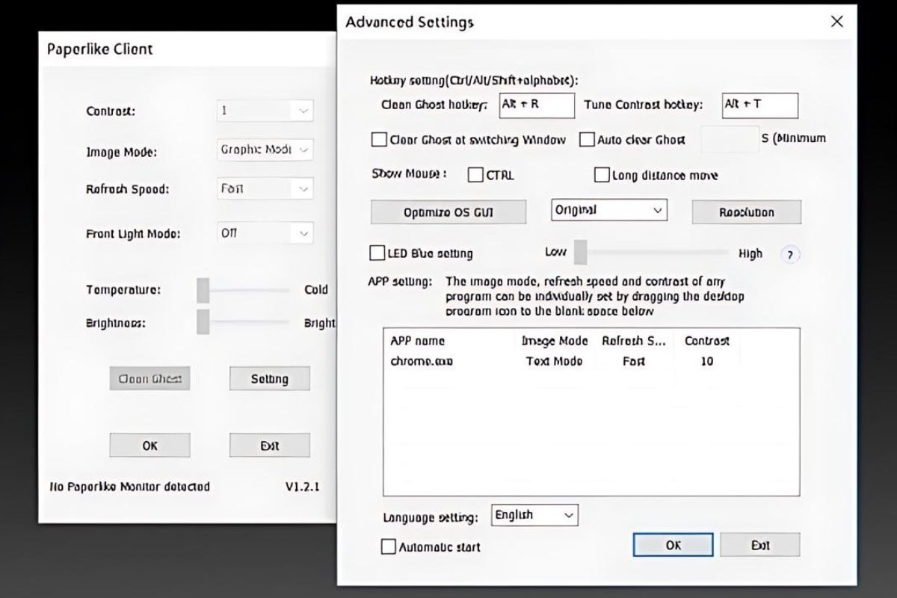The image size is (897, 598).
Task: Expand the Image Mode dropdown
Action: (x=265, y=149)
